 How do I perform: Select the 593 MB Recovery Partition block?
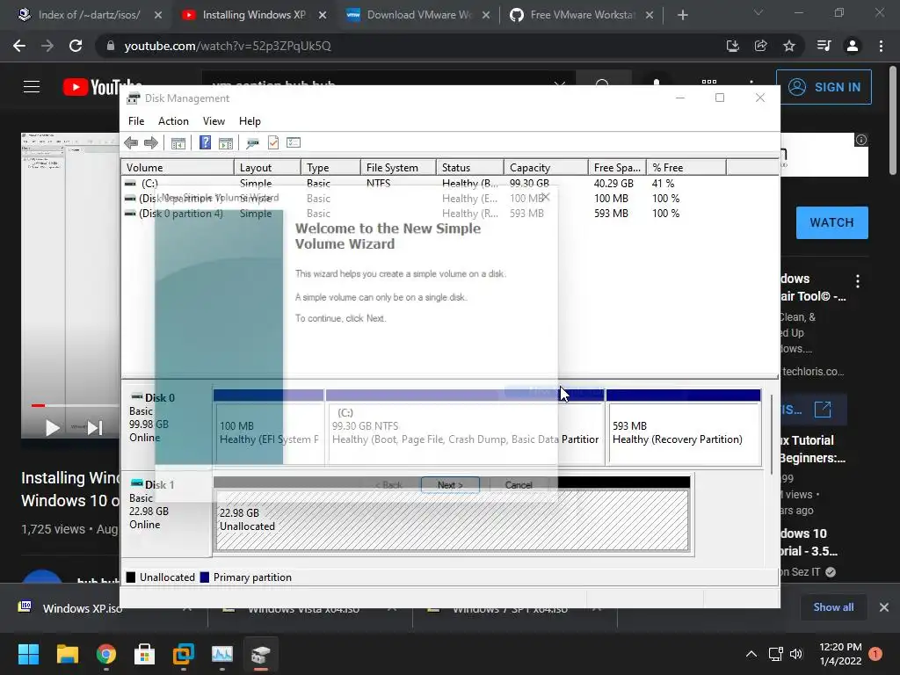[x=684, y=433]
